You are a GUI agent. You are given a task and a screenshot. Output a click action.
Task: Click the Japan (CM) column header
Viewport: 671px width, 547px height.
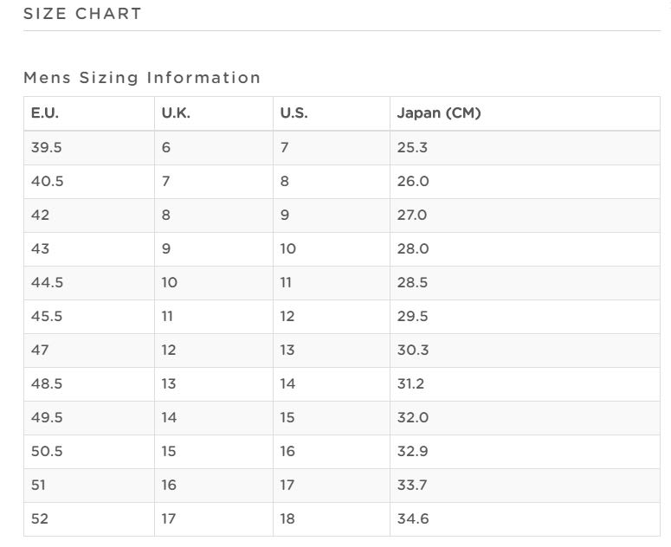point(439,113)
